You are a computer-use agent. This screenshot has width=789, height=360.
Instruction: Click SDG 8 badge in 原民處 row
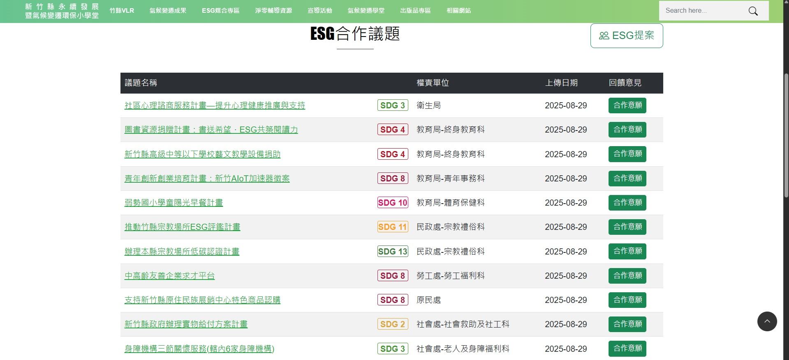pos(392,300)
